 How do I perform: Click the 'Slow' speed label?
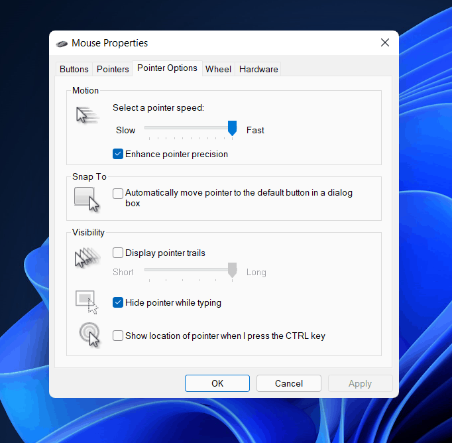tap(126, 130)
